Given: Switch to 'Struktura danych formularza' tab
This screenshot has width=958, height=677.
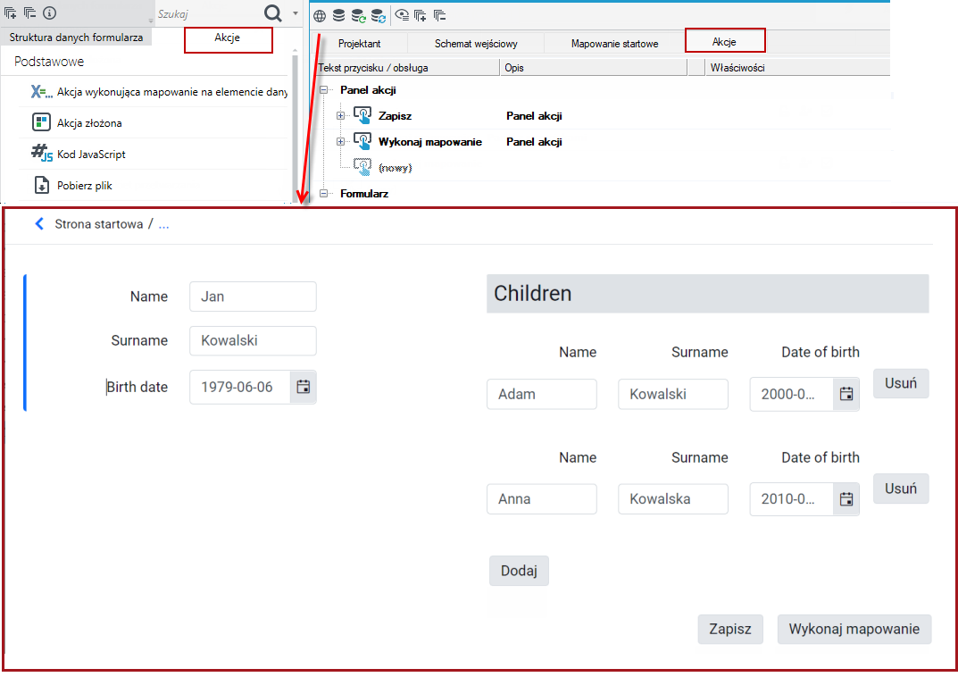Looking at the screenshot, I should (x=77, y=38).
